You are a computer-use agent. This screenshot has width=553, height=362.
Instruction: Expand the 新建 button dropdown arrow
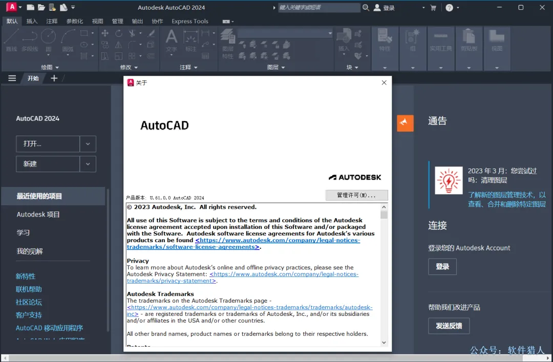tap(88, 164)
